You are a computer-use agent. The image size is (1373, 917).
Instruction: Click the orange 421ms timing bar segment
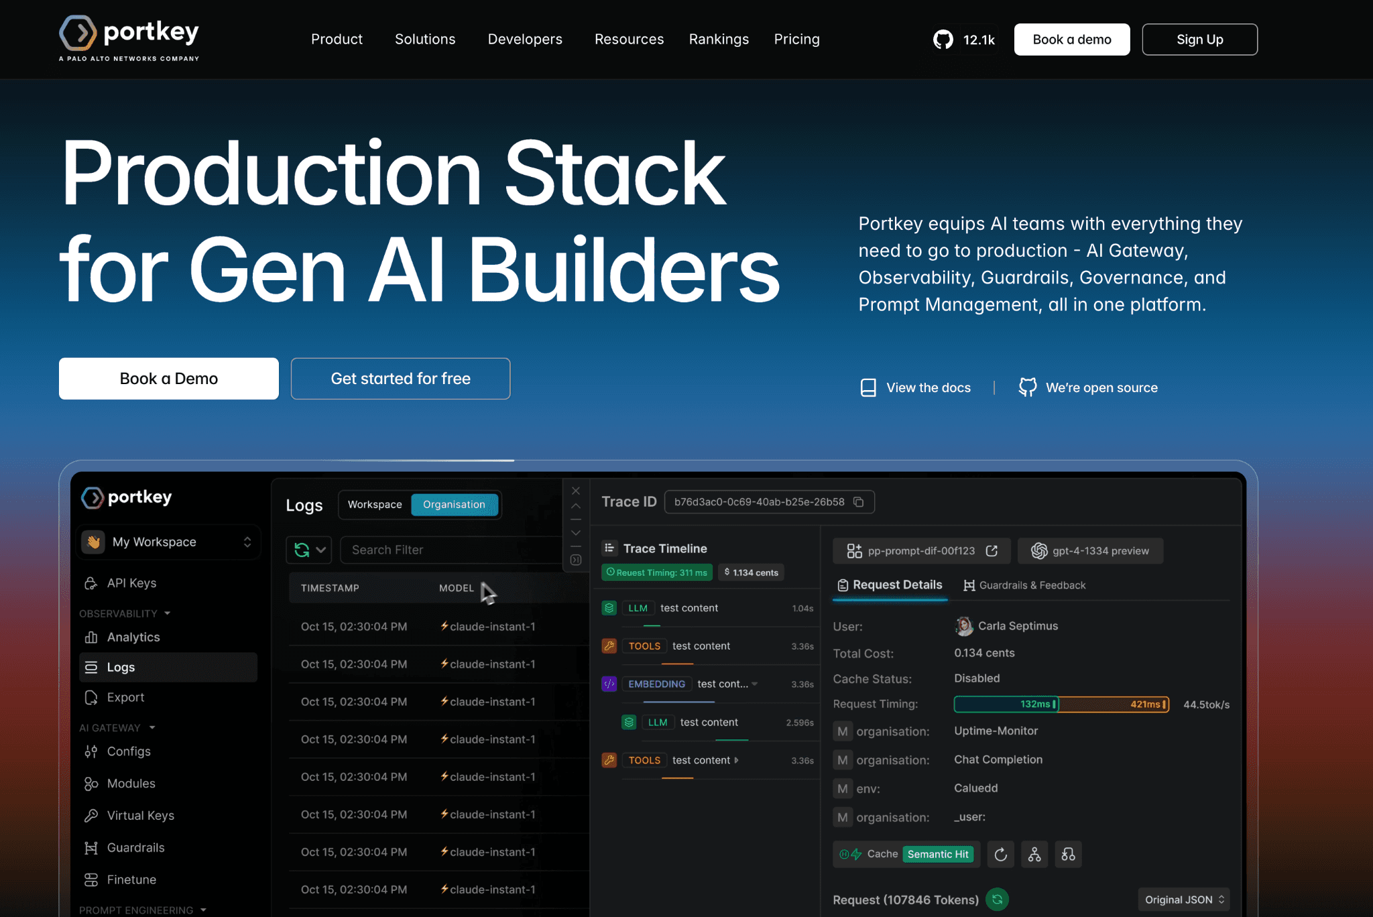click(x=1114, y=705)
